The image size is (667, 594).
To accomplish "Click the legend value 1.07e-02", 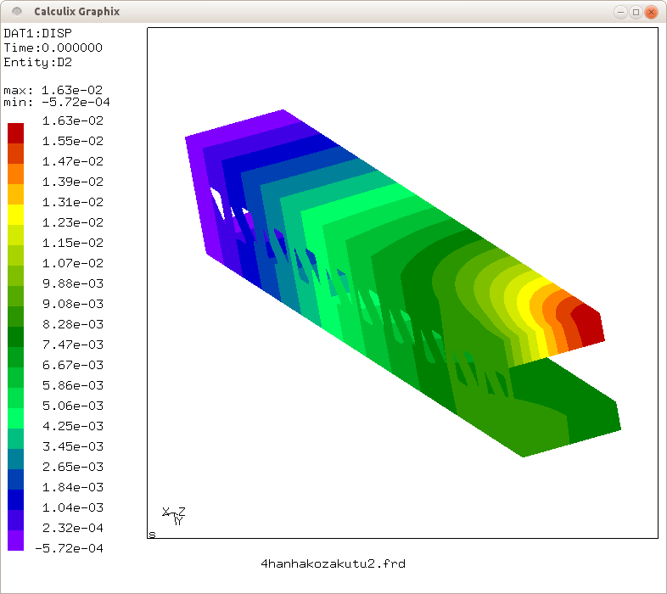I will pyautogui.click(x=73, y=263).
